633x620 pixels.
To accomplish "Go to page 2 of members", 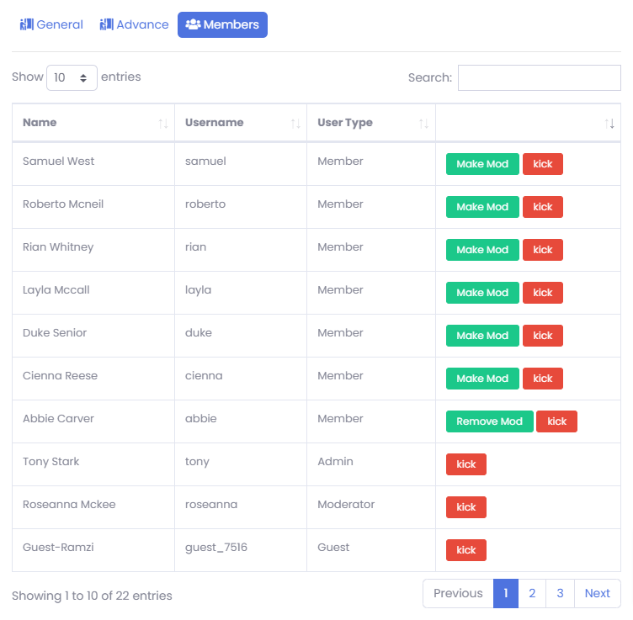I will 532,593.
